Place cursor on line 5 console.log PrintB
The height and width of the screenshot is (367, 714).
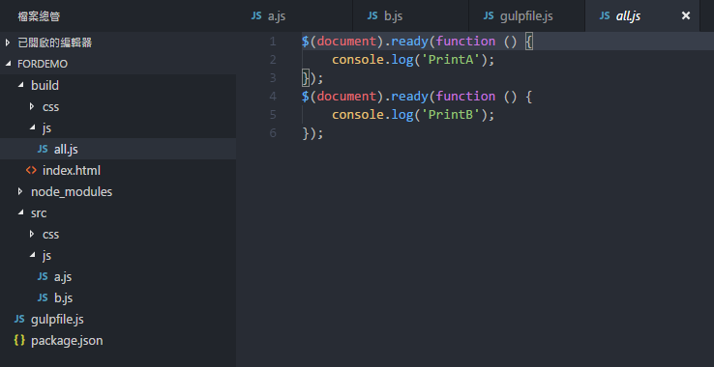click(x=413, y=115)
